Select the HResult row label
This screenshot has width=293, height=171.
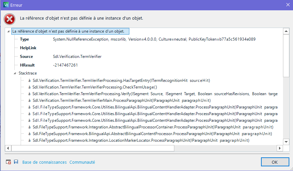click(27, 65)
